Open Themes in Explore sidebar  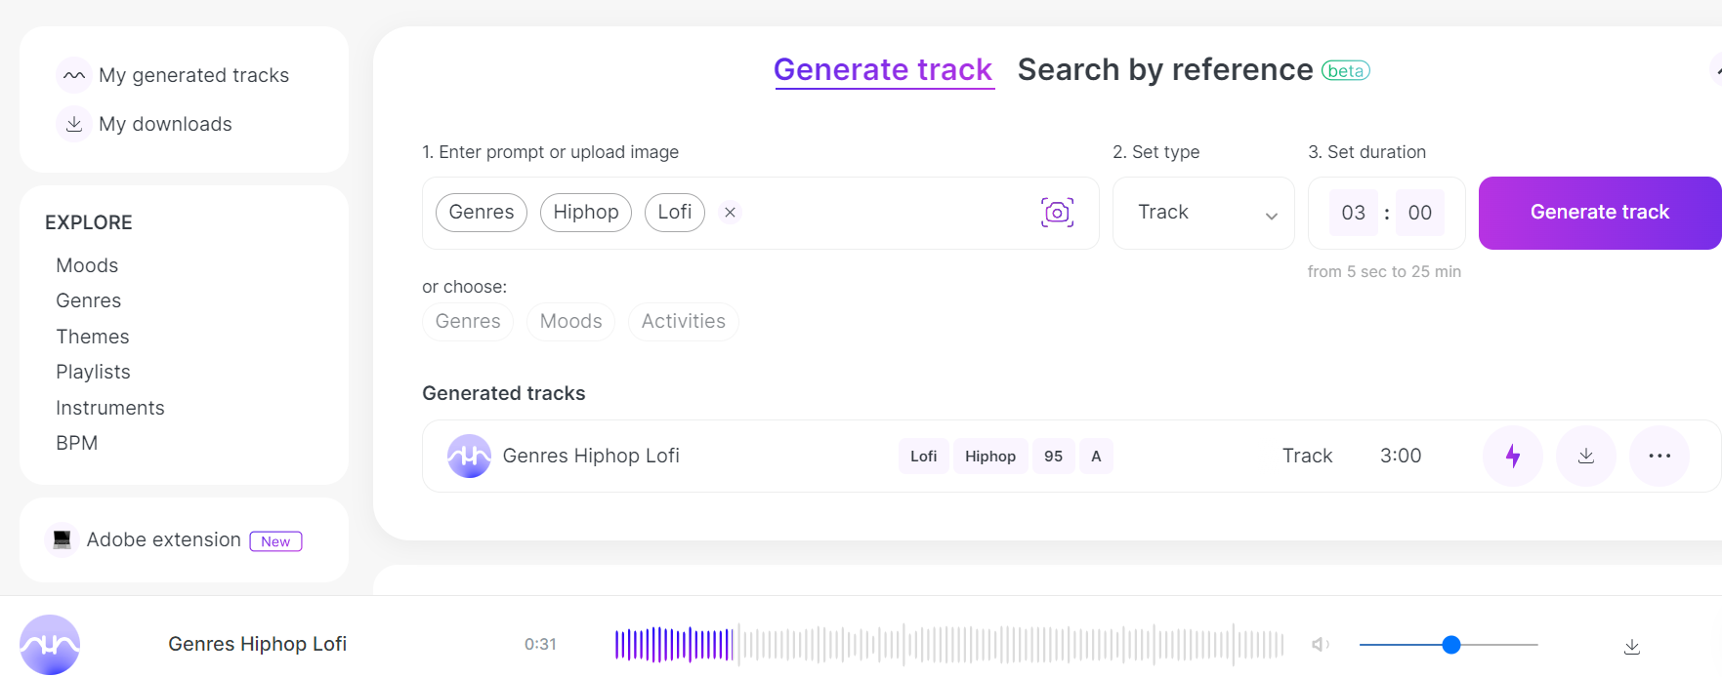(x=93, y=337)
